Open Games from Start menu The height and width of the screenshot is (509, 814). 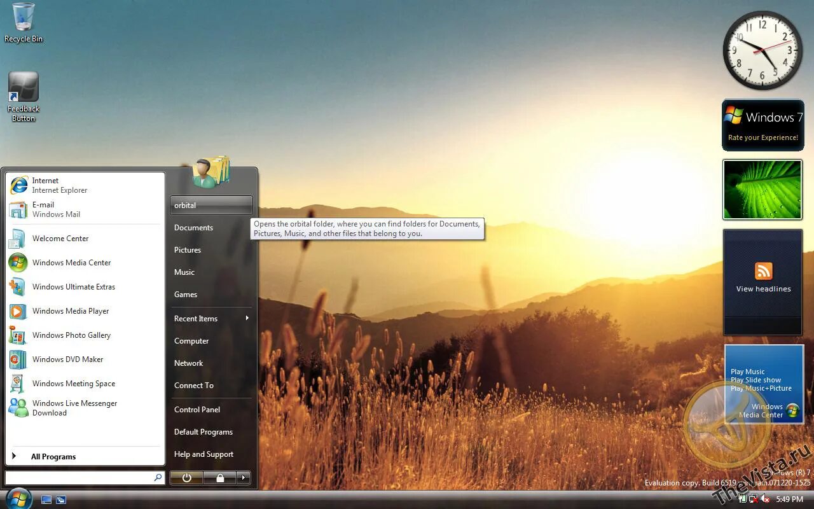(212, 295)
